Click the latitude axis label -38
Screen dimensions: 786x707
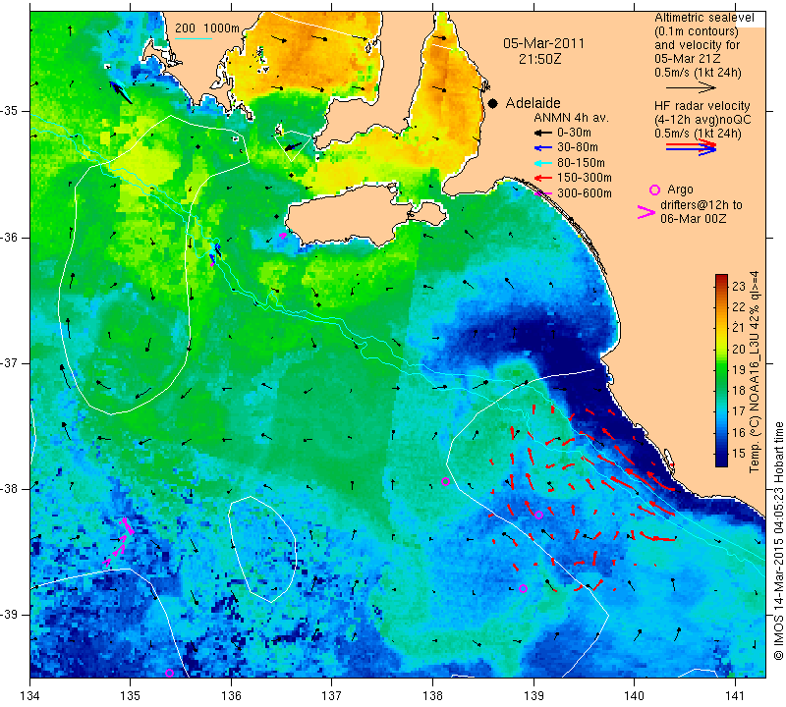pos(10,489)
